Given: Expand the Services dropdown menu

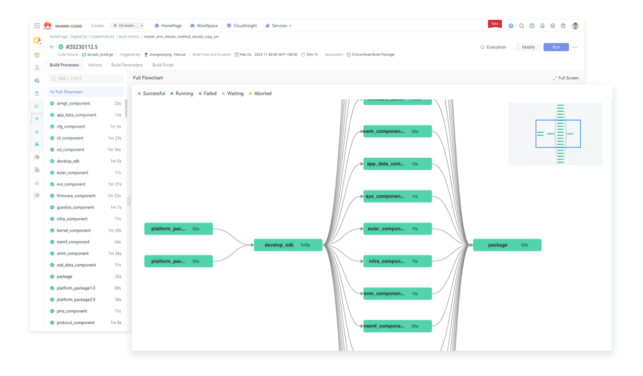Looking at the screenshot, I should coord(279,26).
